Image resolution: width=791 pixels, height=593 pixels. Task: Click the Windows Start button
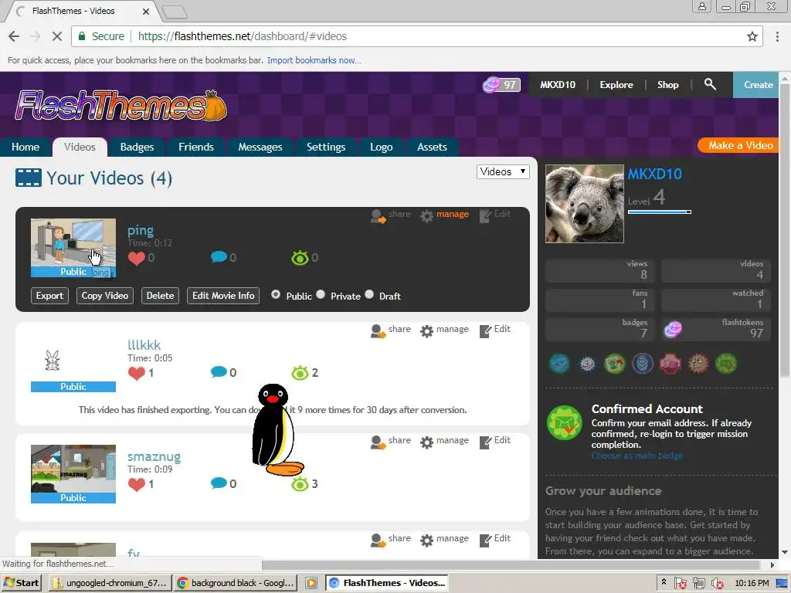[x=21, y=583]
